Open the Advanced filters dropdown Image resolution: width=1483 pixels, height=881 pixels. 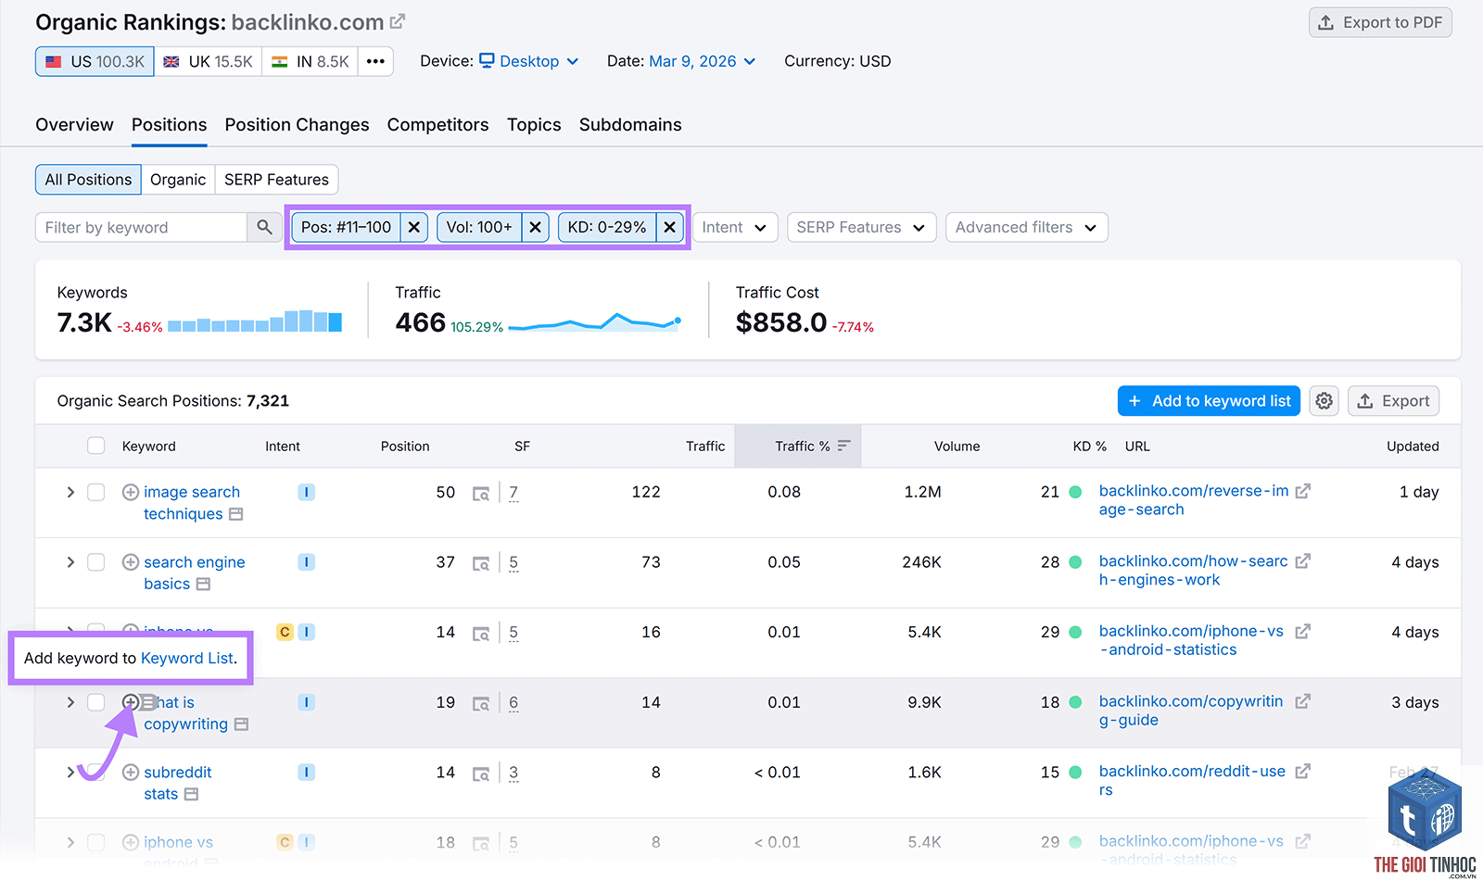[x=1026, y=227]
